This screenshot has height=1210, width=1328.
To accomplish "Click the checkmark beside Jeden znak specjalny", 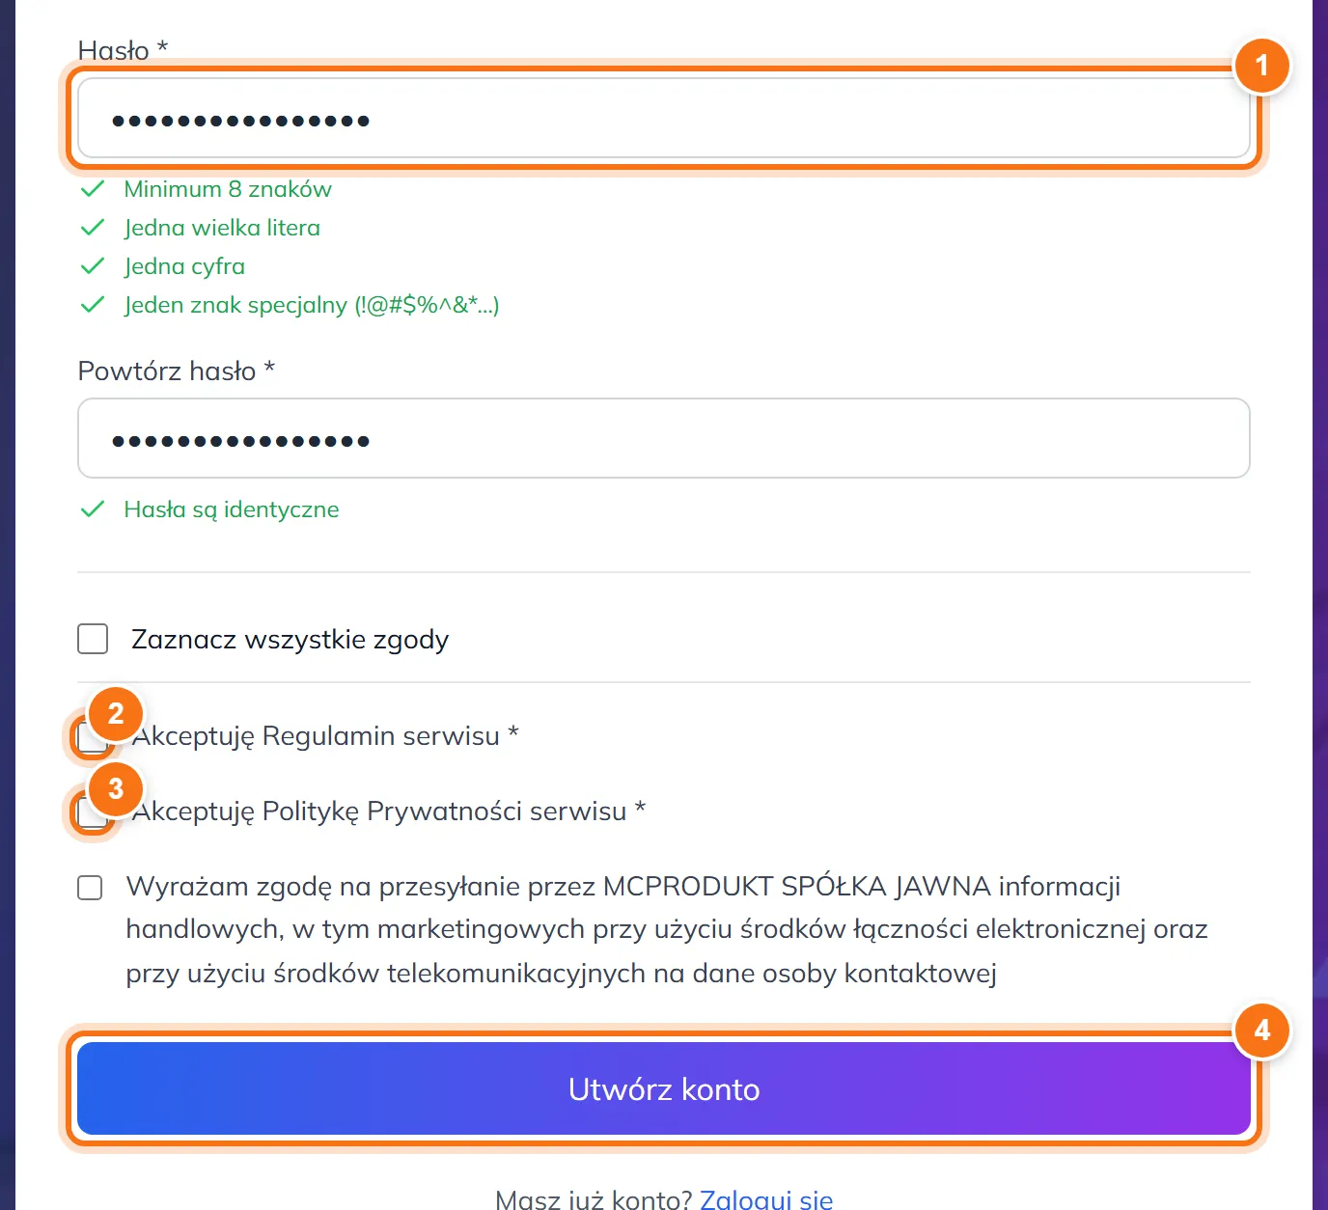I will (93, 305).
